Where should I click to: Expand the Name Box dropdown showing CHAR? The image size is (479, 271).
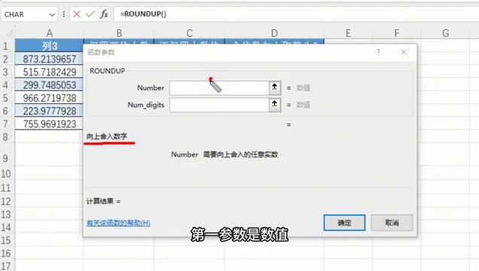52,14
